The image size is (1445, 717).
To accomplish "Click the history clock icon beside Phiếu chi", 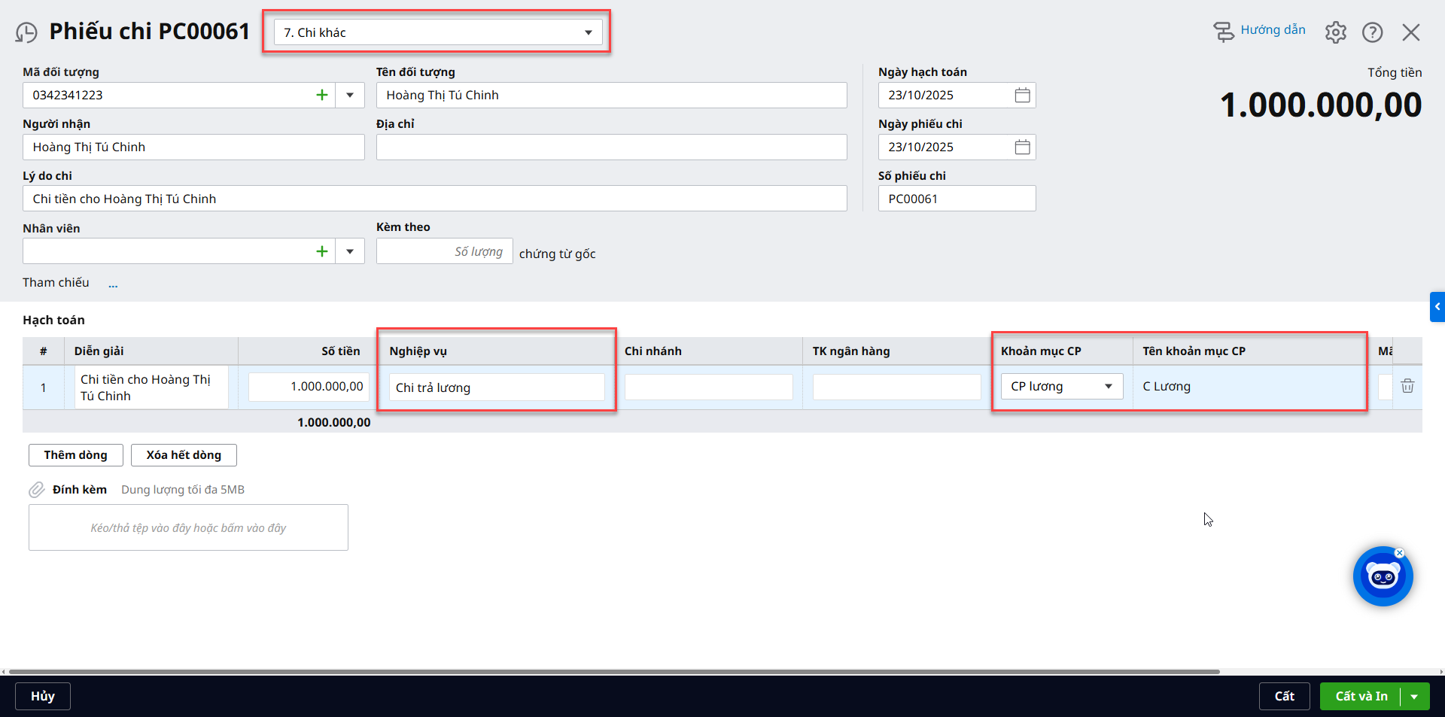I will tap(26, 32).
